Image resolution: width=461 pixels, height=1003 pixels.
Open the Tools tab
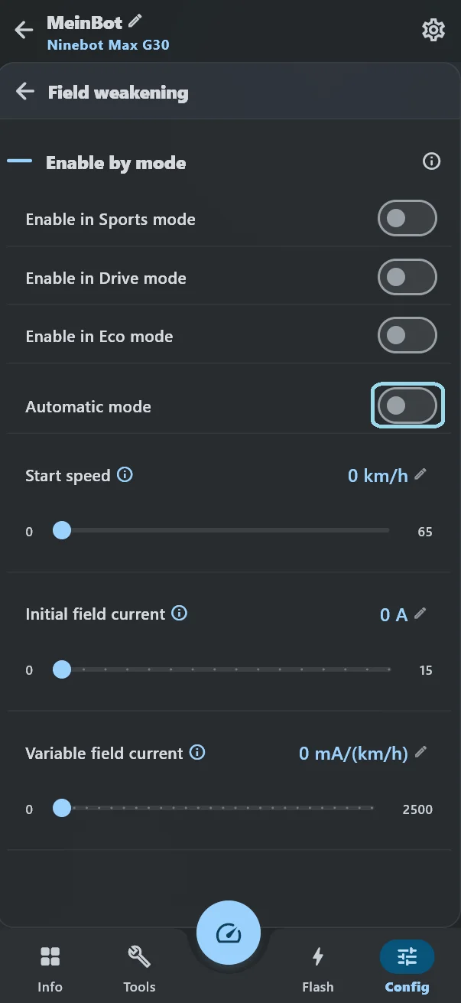tap(139, 967)
